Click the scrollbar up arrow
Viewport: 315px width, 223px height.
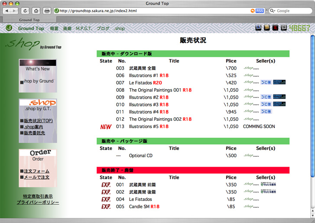pos(313,211)
